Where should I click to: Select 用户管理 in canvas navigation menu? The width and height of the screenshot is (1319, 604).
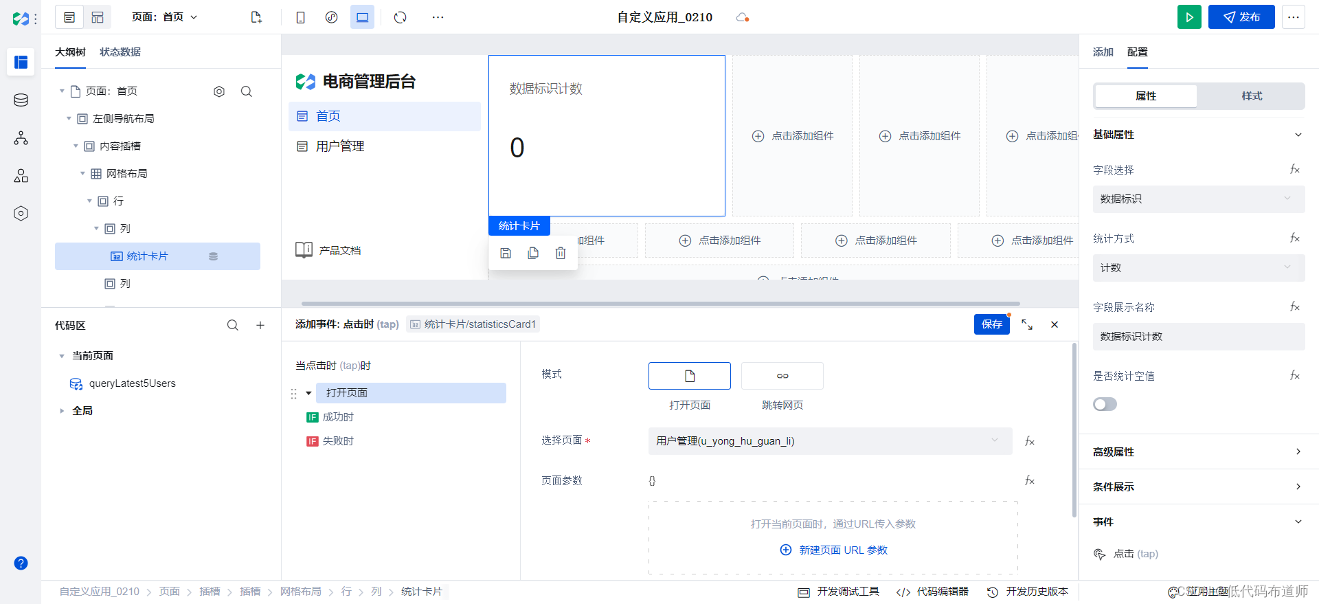pyautogui.click(x=385, y=146)
